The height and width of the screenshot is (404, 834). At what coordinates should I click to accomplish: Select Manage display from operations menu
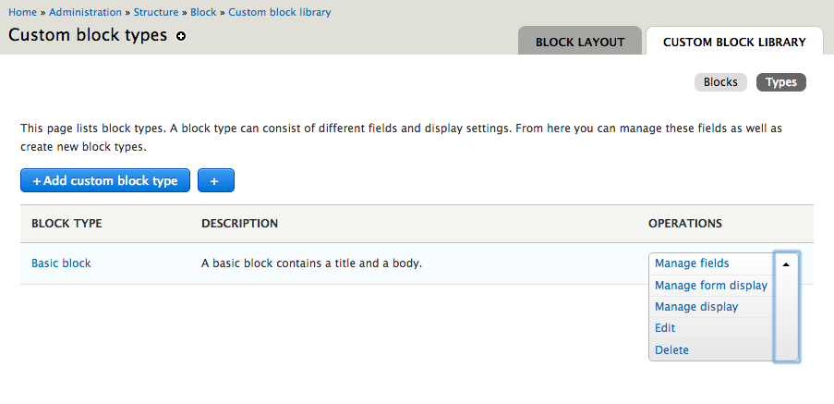(696, 307)
